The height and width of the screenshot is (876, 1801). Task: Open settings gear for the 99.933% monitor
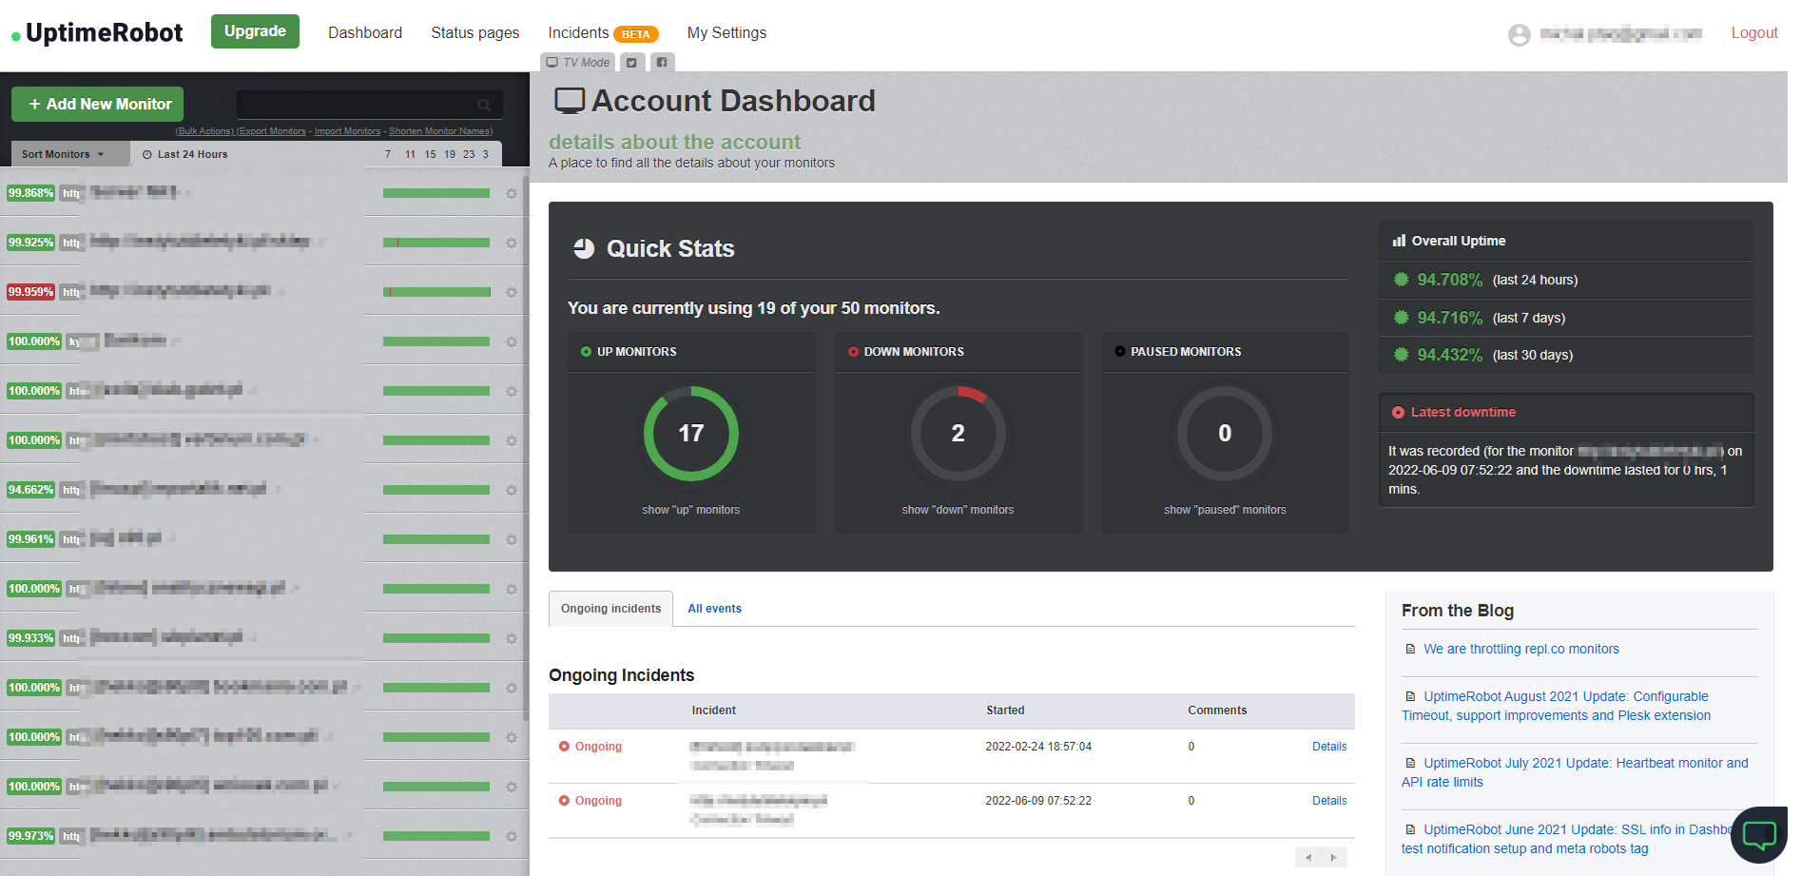click(512, 638)
